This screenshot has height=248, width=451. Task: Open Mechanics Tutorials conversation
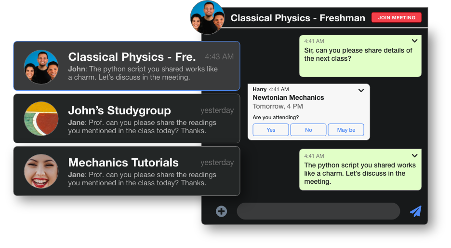127,171
